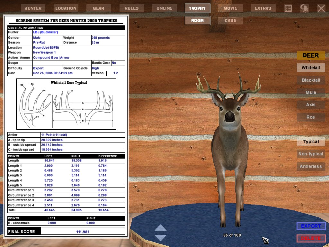Screen dimensions: 329x247
Task: Click difficulty value 'Expert'
Action: [x=38, y=68]
